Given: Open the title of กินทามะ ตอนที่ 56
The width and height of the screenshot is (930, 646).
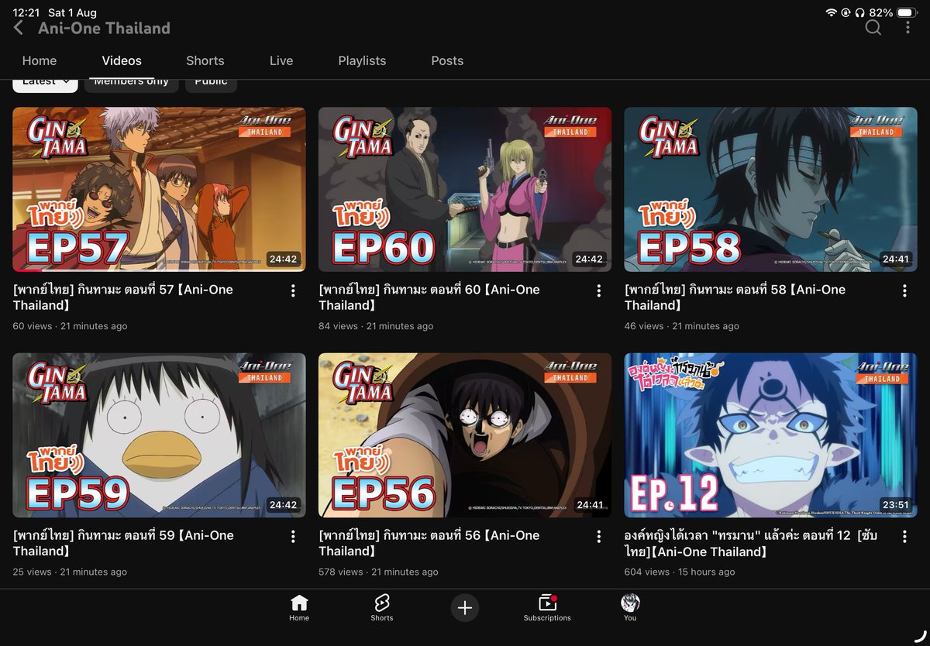Looking at the screenshot, I should pos(429,543).
